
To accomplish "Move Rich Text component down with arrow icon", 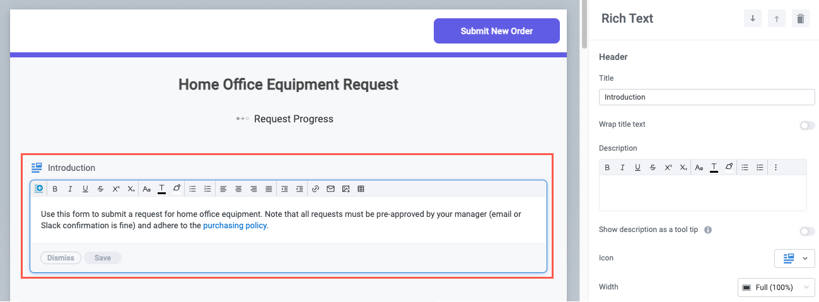I will pyautogui.click(x=752, y=19).
